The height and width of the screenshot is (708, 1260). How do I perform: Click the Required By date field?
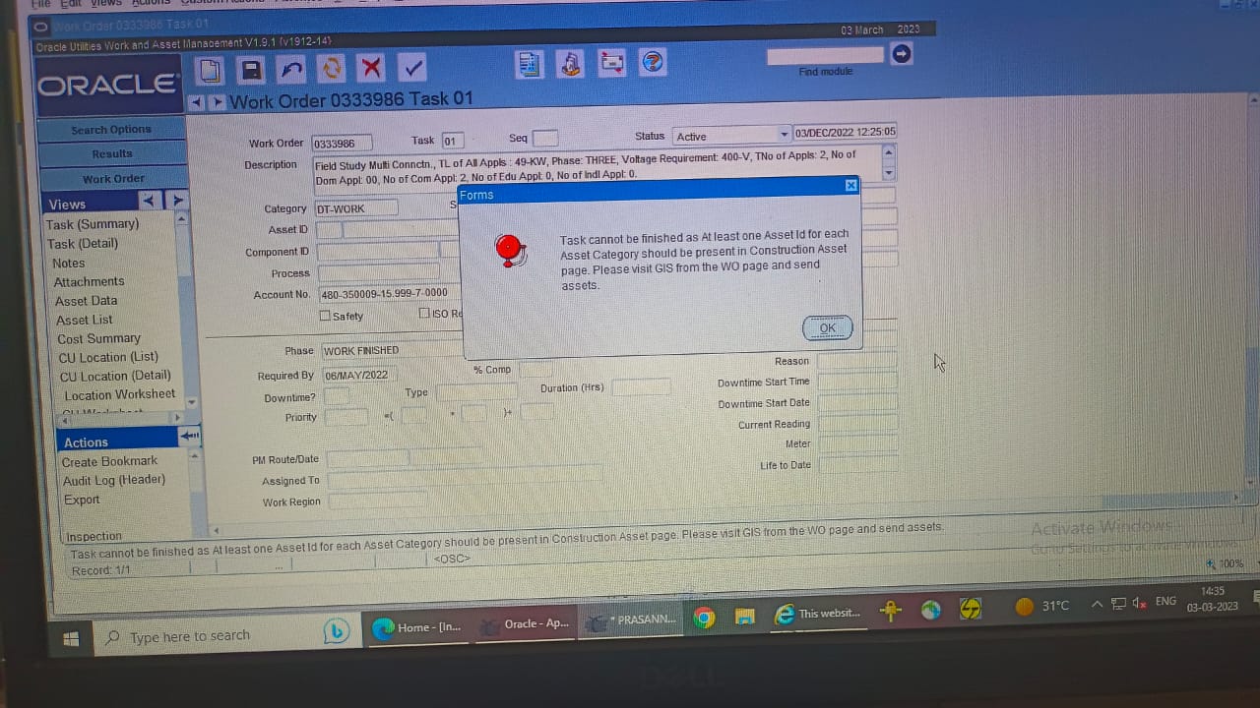point(359,375)
